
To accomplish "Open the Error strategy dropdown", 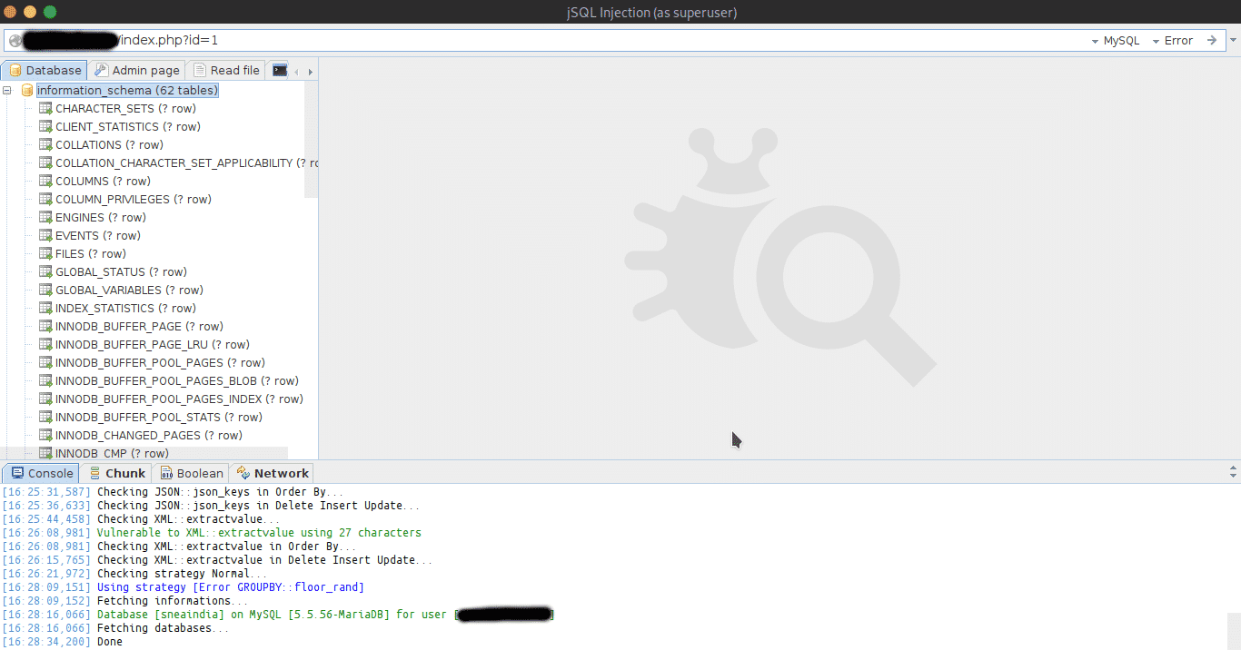I will coord(1172,41).
